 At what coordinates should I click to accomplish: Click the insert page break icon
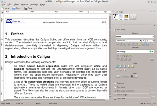(136, 76)
